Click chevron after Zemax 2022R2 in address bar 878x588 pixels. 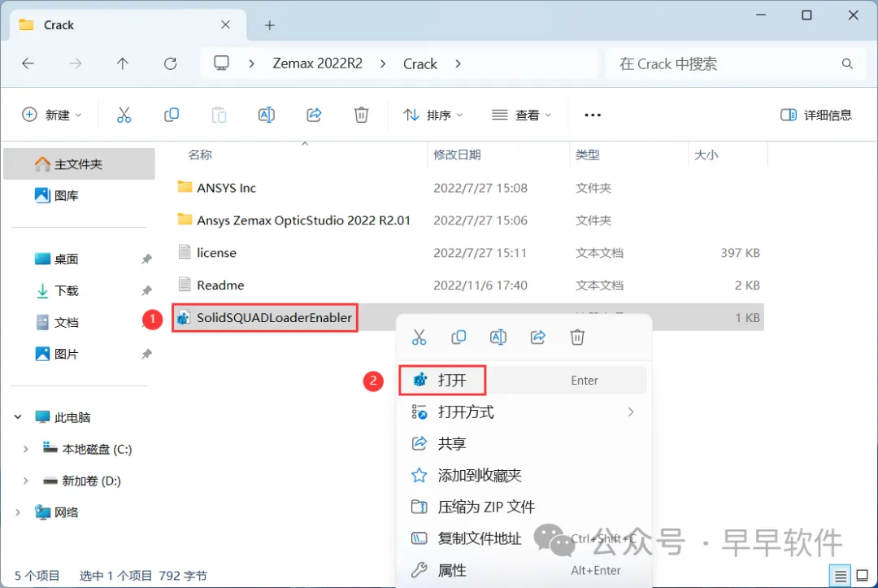pos(383,63)
